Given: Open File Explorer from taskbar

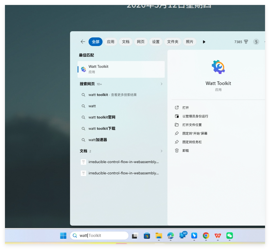Looking at the screenshot, I should click(x=159, y=236).
